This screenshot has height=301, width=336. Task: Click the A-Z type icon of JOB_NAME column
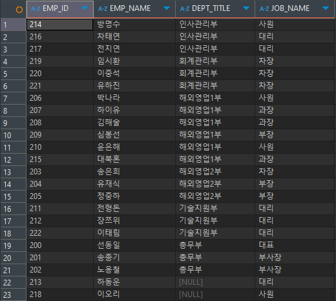coord(264,9)
